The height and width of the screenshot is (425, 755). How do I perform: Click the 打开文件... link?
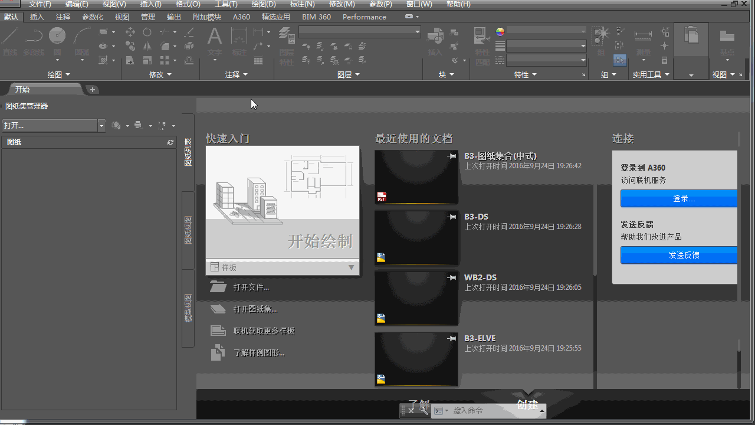pyautogui.click(x=251, y=287)
